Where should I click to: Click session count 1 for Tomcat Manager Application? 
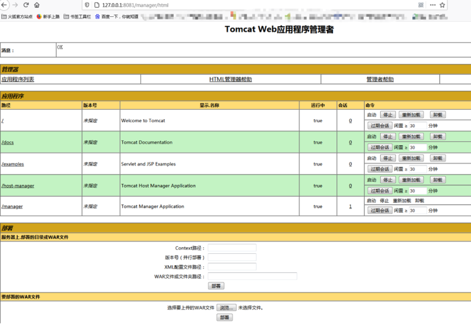350,207
